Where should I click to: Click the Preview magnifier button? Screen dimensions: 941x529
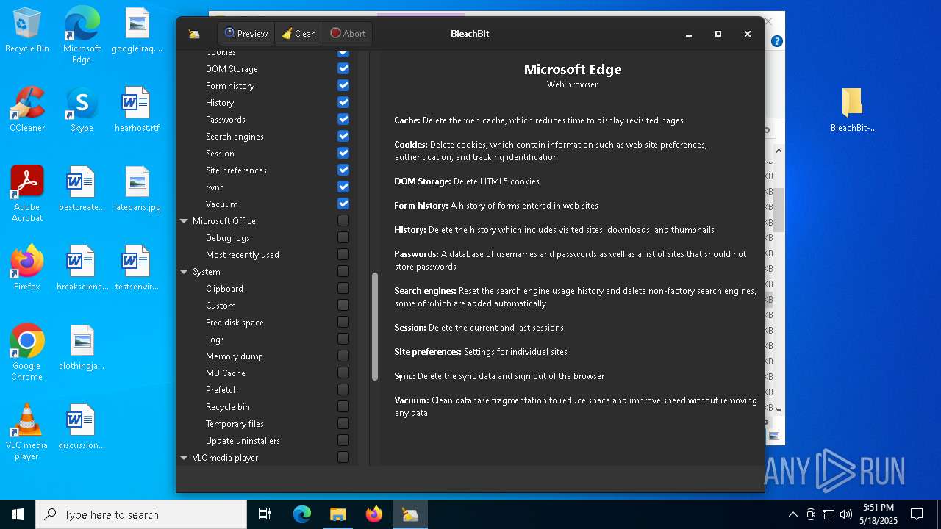point(246,34)
